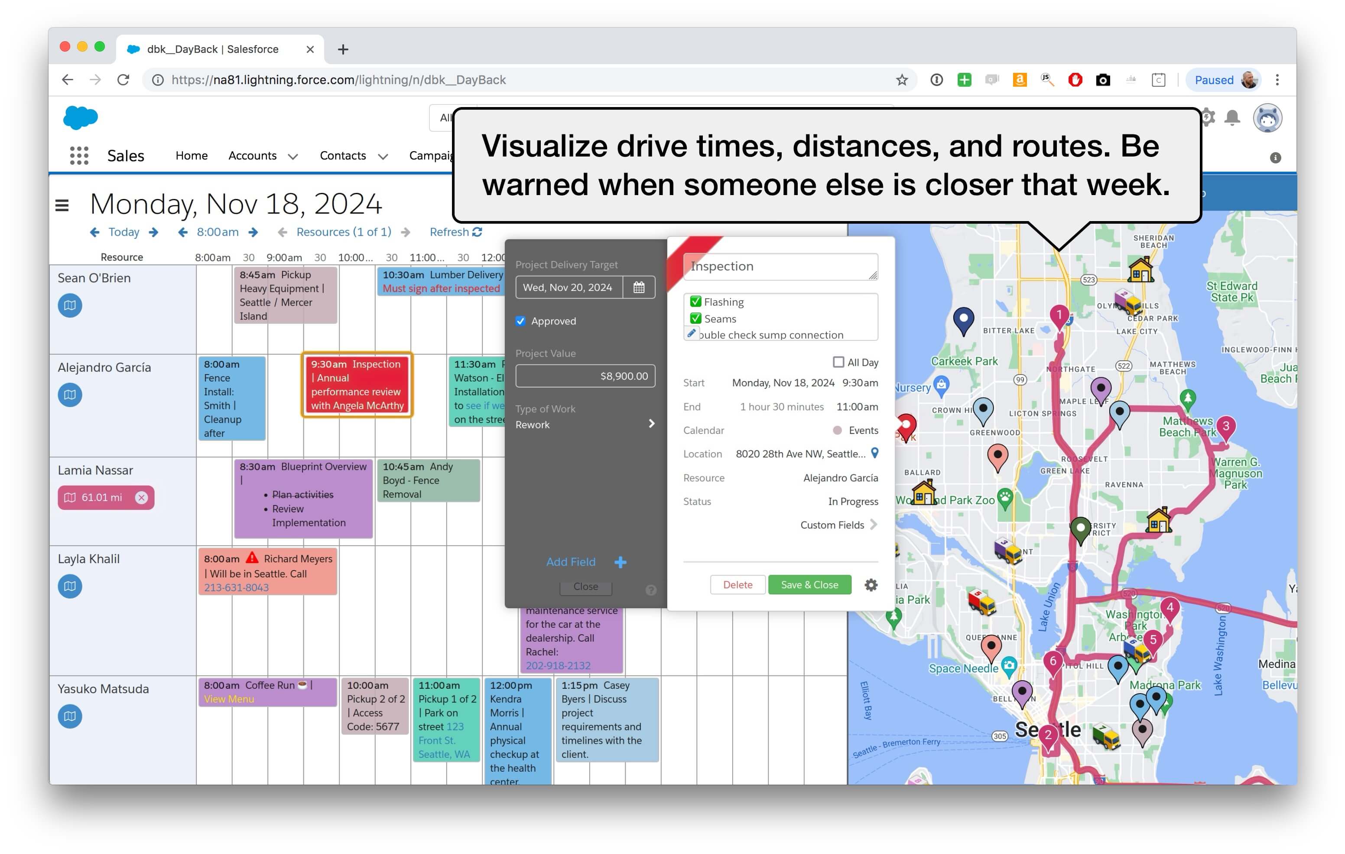Click the Amazon extension icon
Image resolution: width=1345 pixels, height=854 pixels.
[x=1019, y=80]
